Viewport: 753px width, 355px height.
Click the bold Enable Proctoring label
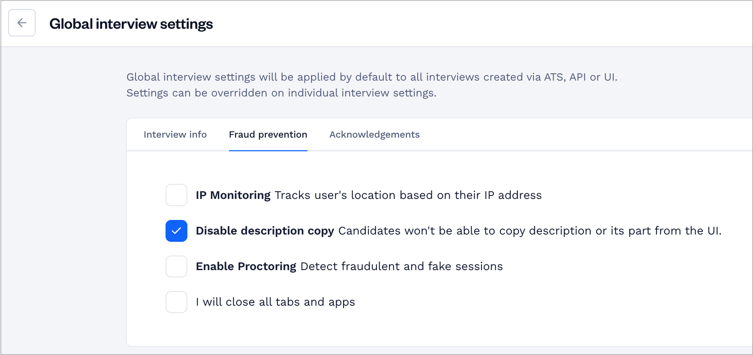pos(246,266)
